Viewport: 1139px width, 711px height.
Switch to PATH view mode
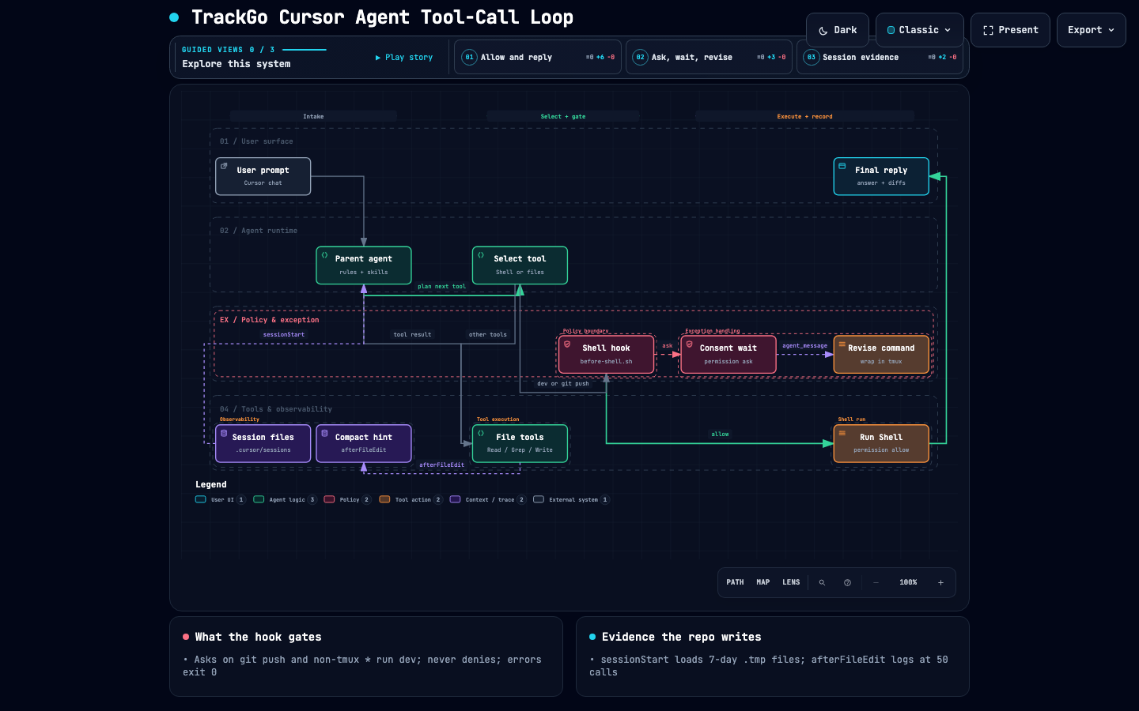click(735, 583)
